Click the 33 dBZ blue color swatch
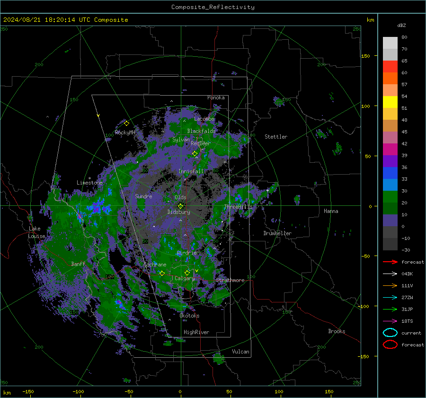 390,173
